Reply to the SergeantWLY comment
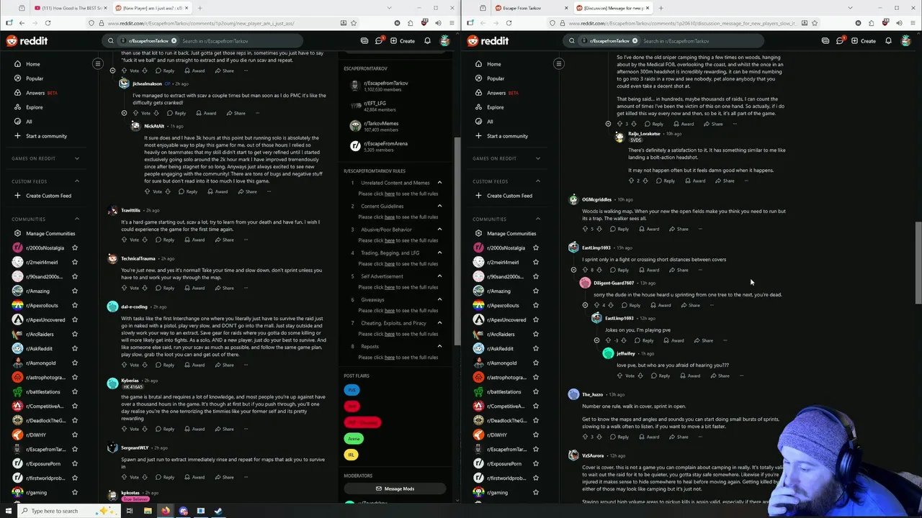 [165, 477]
